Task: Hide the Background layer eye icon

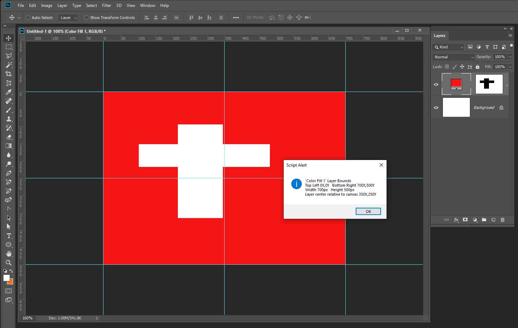Action: point(436,107)
